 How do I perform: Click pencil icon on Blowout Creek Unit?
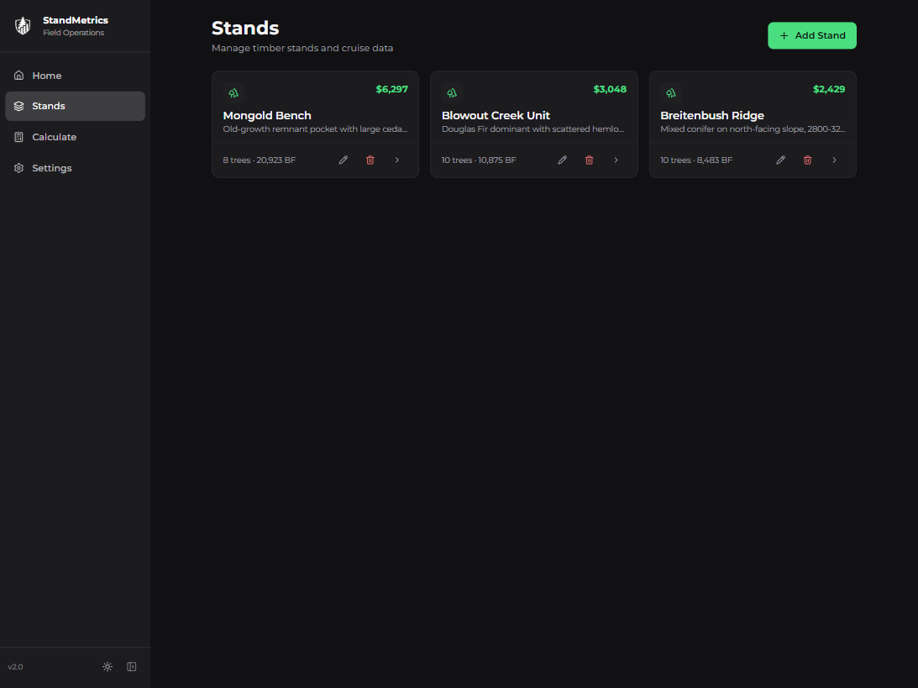[x=563, y=160]
